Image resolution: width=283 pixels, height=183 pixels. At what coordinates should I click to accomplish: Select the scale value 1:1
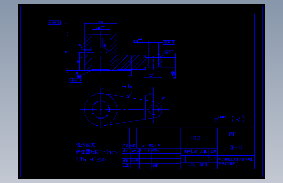[x=212, y=159]
